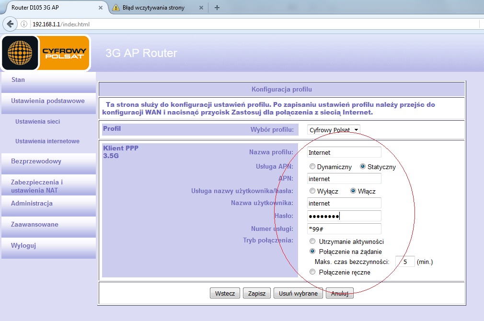
Task: Open Ustawienia podstawowe menu section
Action: coord(48,101)
